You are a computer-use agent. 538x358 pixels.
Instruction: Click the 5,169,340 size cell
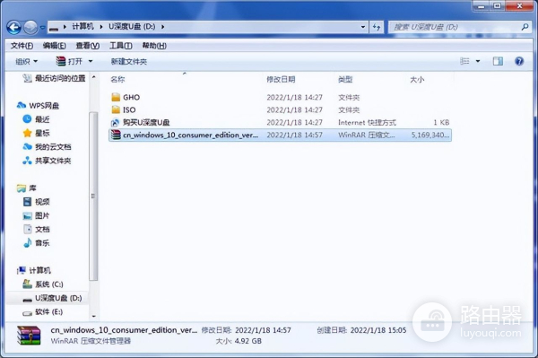pyautogui.click(x=430, y=135)
